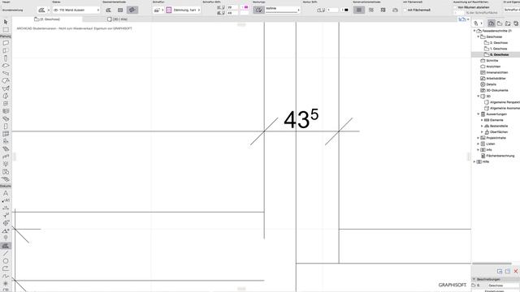
Task: Open 'Allgemeine Perspektive' in Navigator
Action: pos(505,102)
